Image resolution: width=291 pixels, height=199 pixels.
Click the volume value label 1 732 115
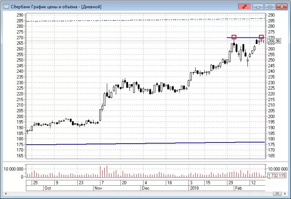277,175
